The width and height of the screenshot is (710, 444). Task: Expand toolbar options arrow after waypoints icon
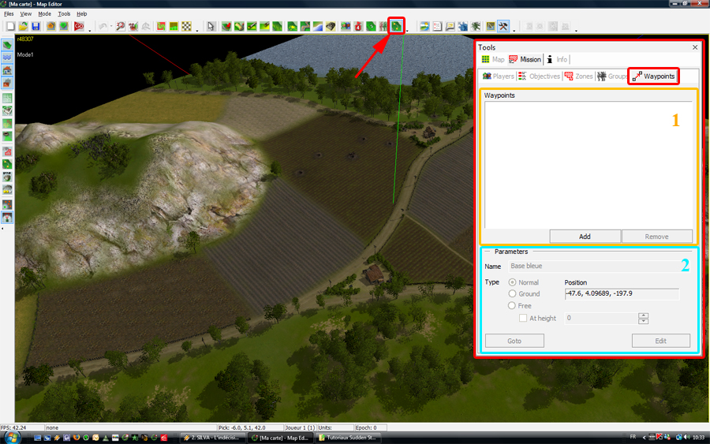coord(407,30)
